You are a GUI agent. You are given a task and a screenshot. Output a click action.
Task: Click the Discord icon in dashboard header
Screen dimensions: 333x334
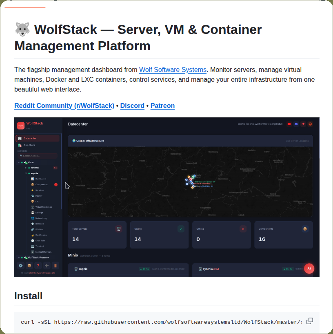(296, 124)
